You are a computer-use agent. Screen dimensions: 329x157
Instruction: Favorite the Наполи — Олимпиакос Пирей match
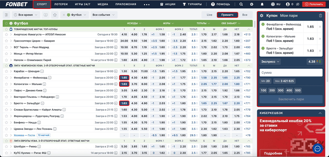(6, 60)
